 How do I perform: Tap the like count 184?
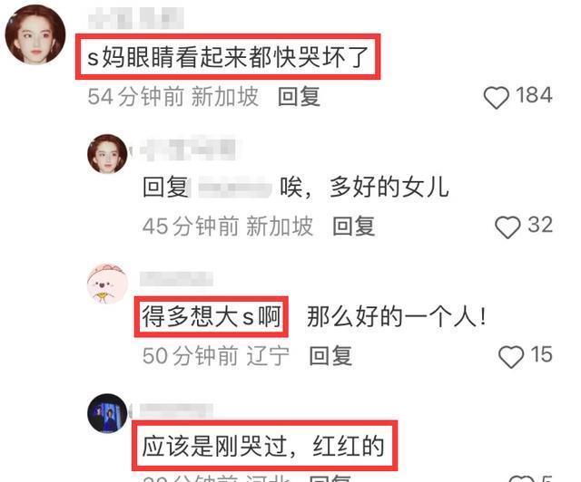[x=534, y=95]
